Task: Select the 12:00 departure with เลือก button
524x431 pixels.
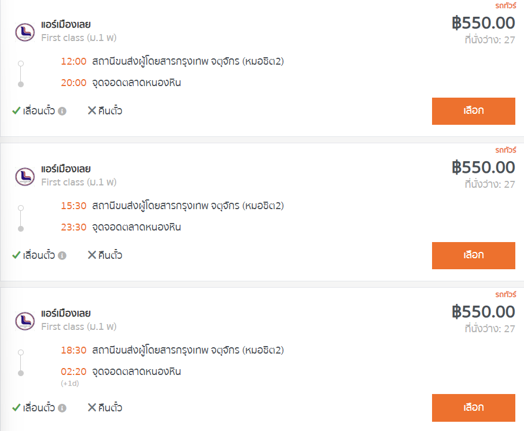Action: pos(474,111)
